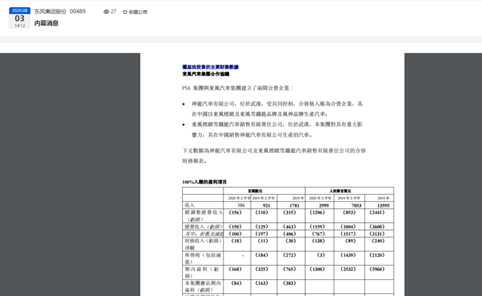Click the 其中：折舊及減值 row label

[204, 234]
